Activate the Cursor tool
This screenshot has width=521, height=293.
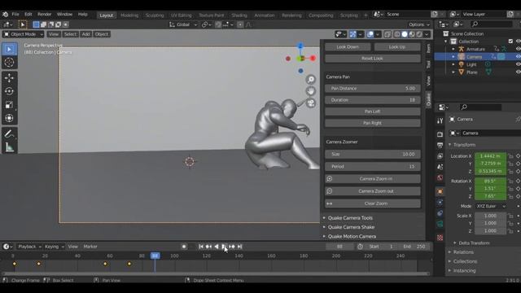9,63
